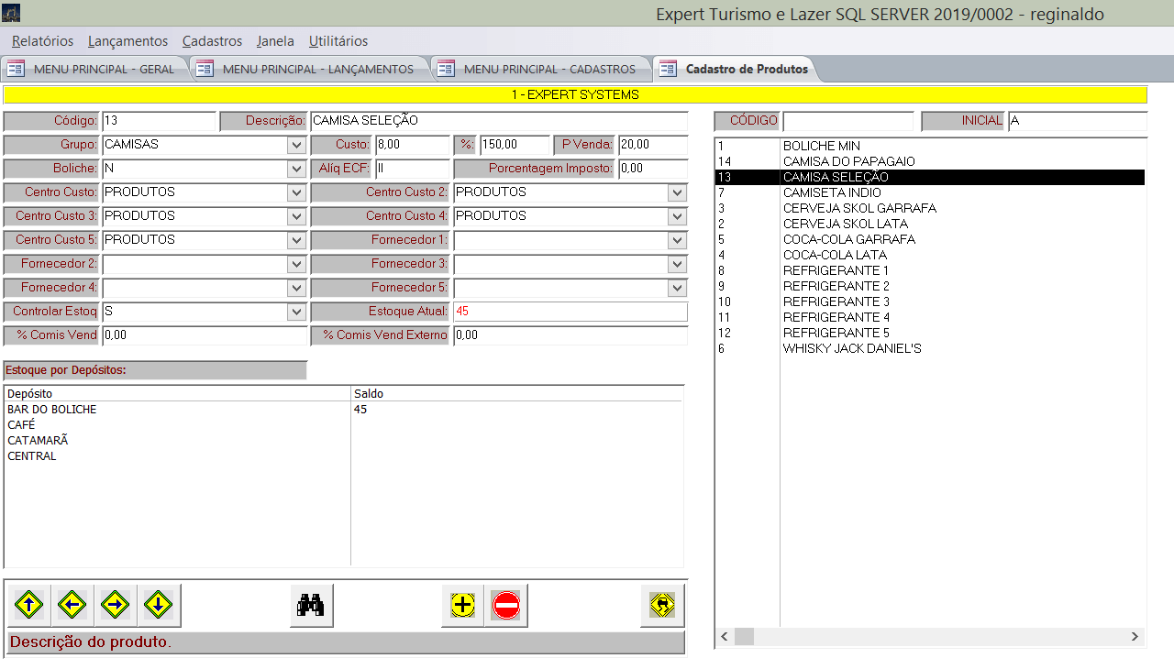Image resolution: width=1174 pixels, height=669 pixels.
Task: Expand the Fornecedor 1 dropdown
Action: point(677,240)
